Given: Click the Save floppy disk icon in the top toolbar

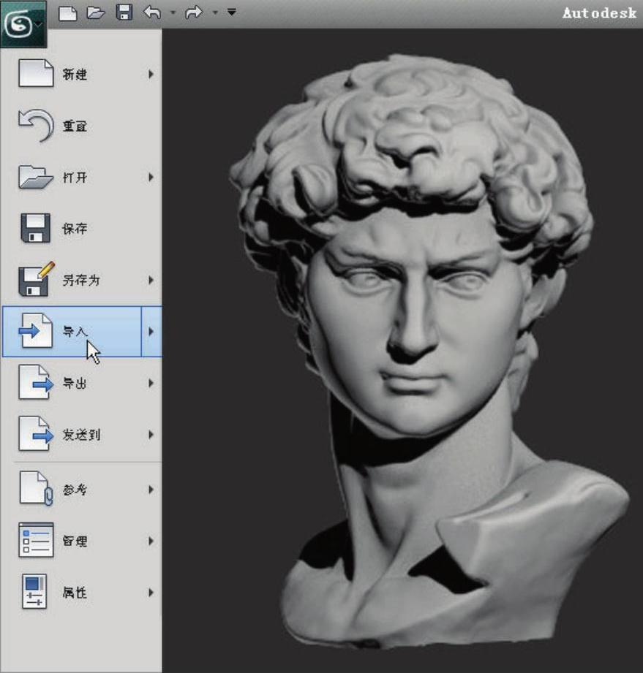Looking at the screenshot, I should tap(124, 12).
